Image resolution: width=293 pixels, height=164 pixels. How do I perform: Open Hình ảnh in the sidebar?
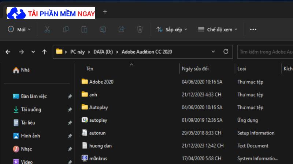(26, 136)
